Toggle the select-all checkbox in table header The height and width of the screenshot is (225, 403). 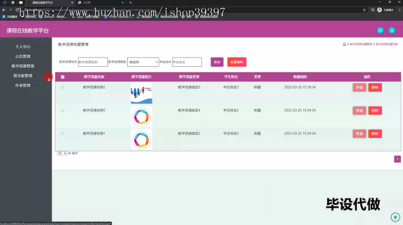pyautogui.click(x=63, y=77)
